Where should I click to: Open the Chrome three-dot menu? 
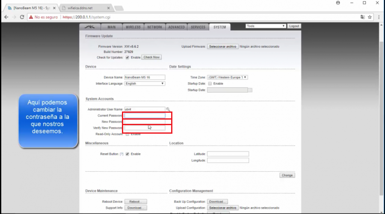(x=379, y=17)
